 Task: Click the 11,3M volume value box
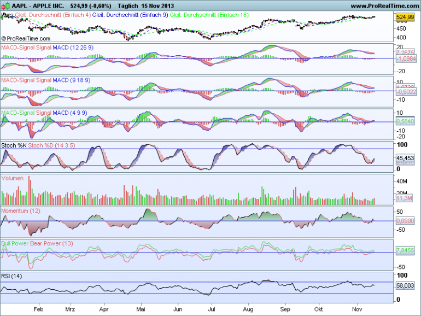point(404,198)
